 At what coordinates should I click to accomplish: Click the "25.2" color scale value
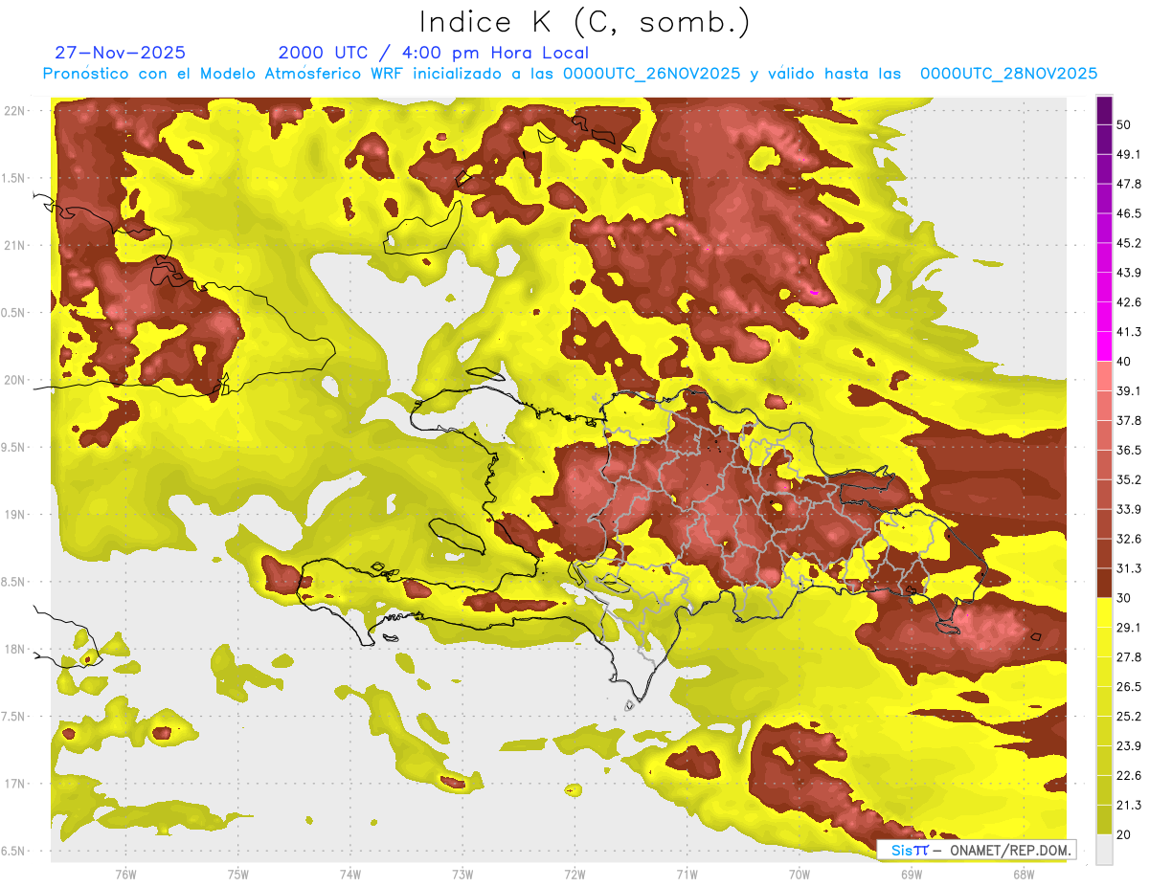(x=1129, y=717)
